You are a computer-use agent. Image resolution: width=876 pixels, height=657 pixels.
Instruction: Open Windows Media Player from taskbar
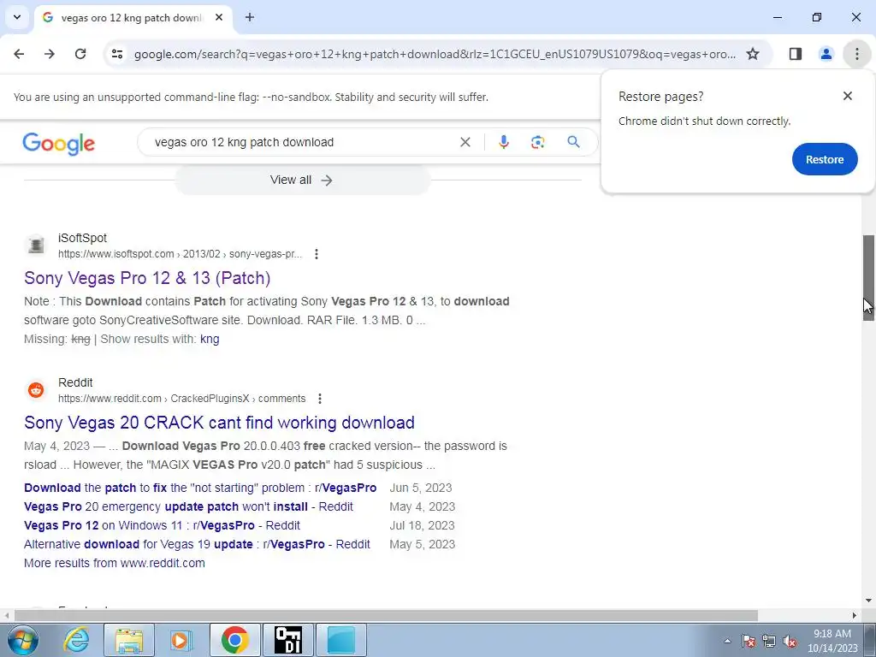point(181,640)
